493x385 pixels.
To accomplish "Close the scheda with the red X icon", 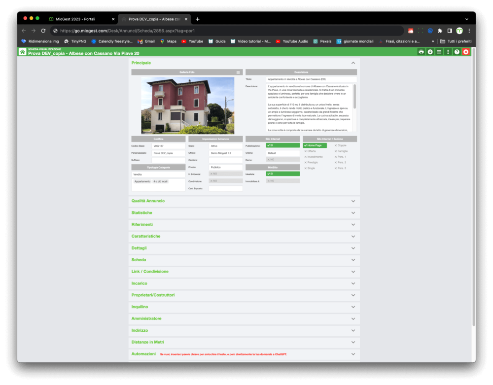I will pos(466,52).
